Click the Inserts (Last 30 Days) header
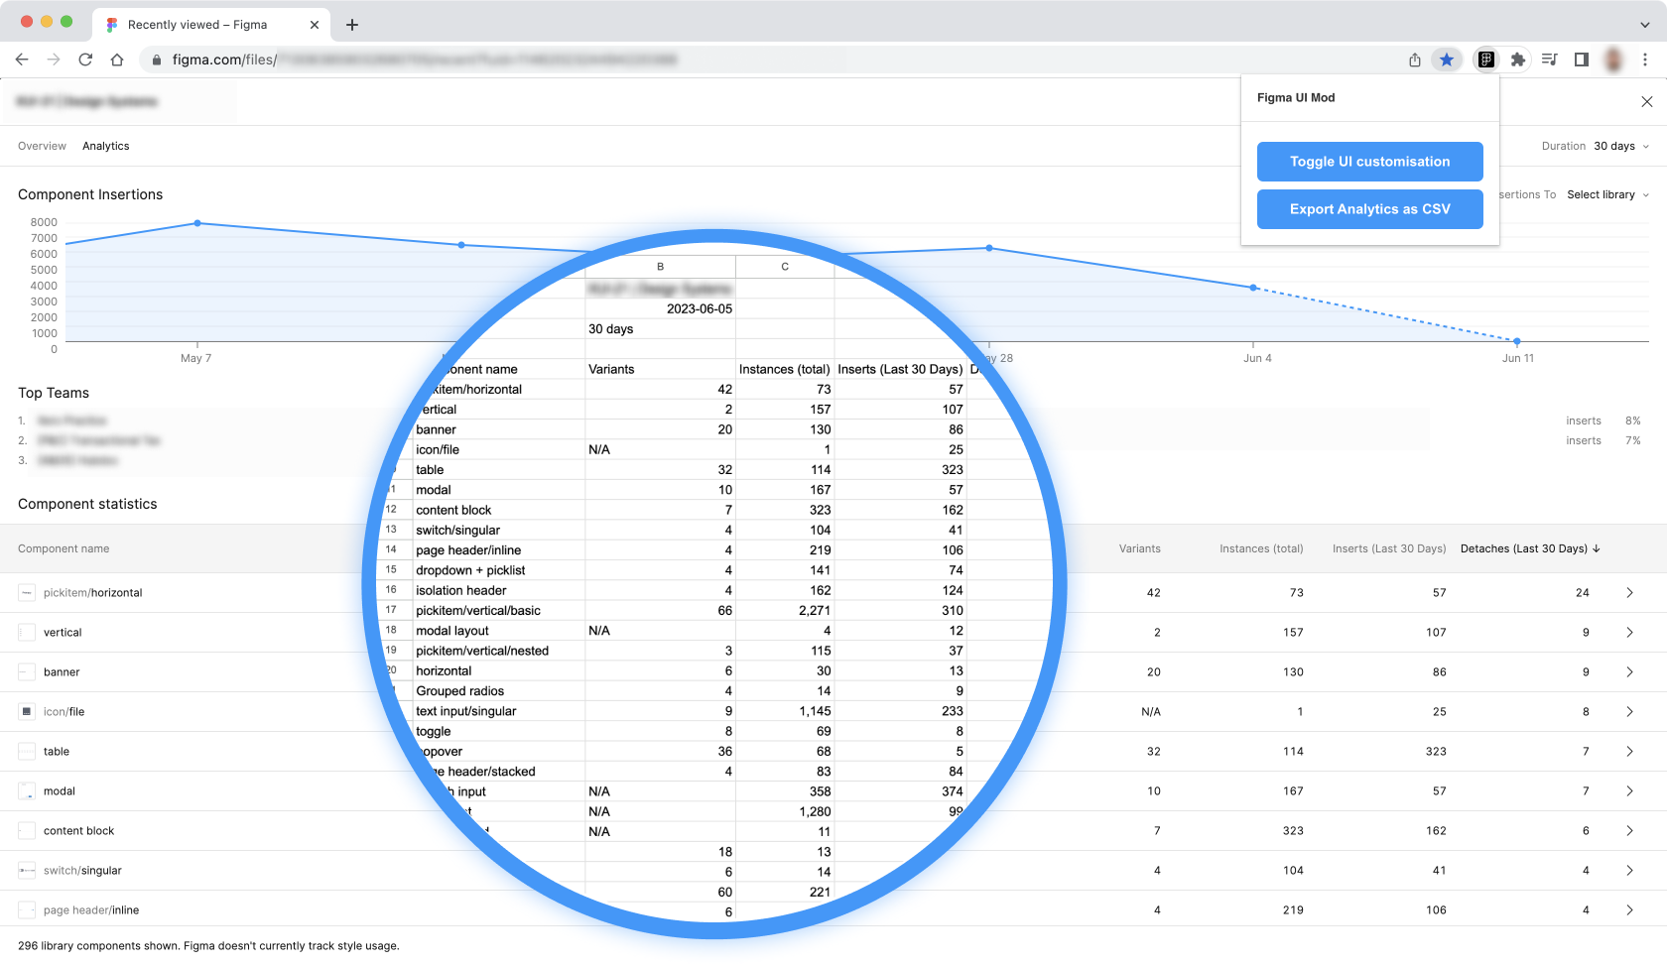This screenshot has height=966, width=1667. click(1389, 548)
